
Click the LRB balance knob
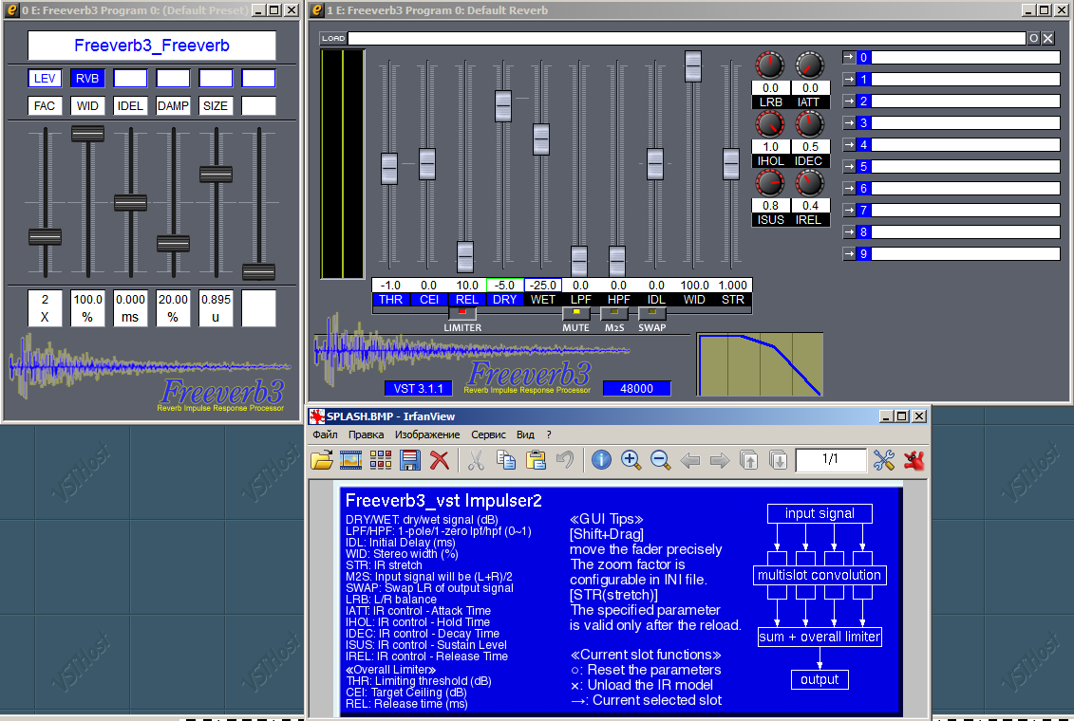[x=770, y=65]
